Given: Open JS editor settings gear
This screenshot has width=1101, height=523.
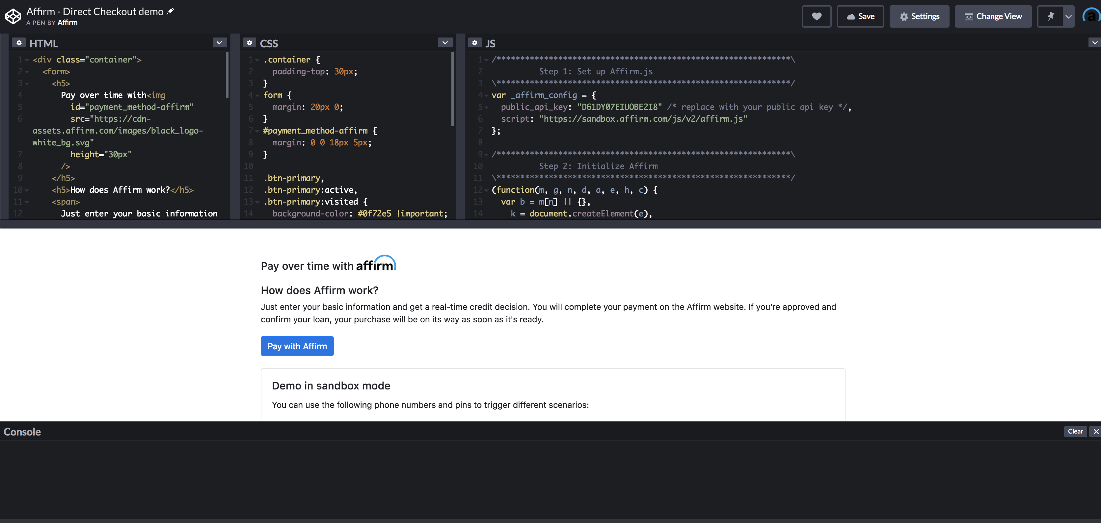Looking at the screenshot, I should coord(474,43).
